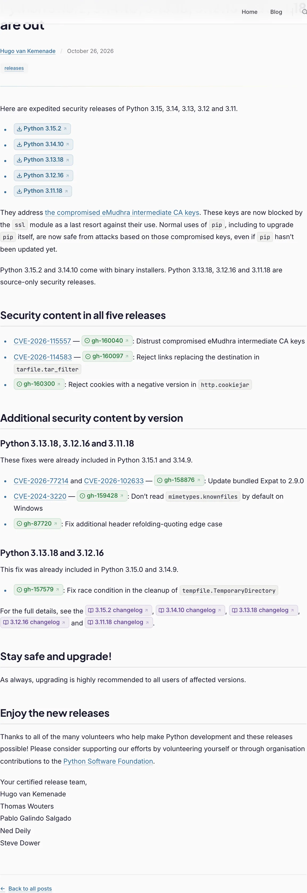Click the name Steve Dower

pyautogui.click(x=20, y=843)
